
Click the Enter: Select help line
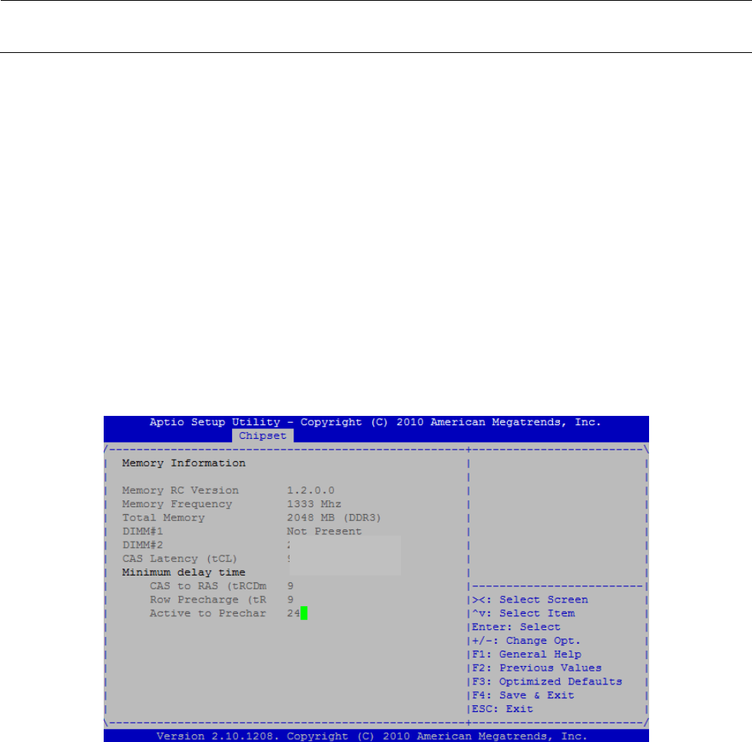click(516, 627)
